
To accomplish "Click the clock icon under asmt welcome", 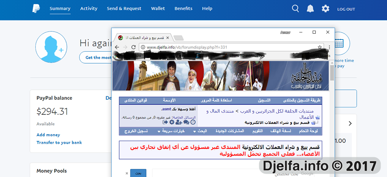I will click(193, 122).
